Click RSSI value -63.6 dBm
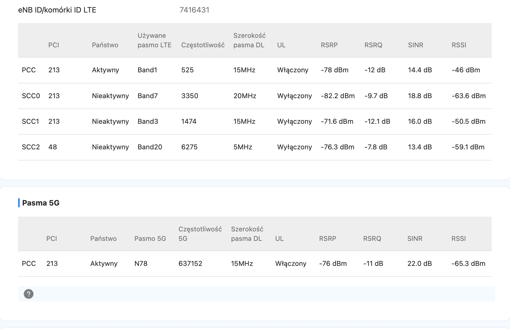 [469, 96]
